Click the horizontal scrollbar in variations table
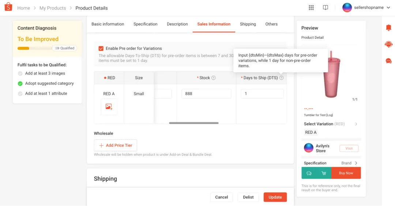 pos(193,123)
